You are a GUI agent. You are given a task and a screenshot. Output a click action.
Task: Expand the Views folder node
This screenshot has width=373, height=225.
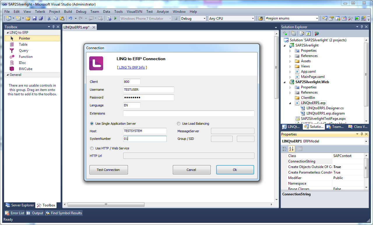(x=290, y=66)
